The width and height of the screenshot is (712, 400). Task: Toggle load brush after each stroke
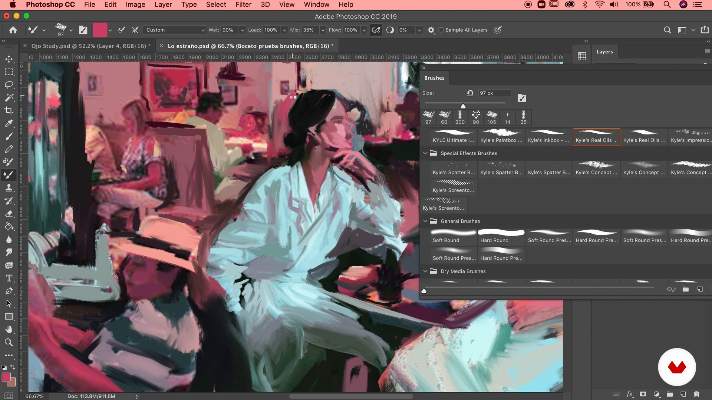click(121, 30)
